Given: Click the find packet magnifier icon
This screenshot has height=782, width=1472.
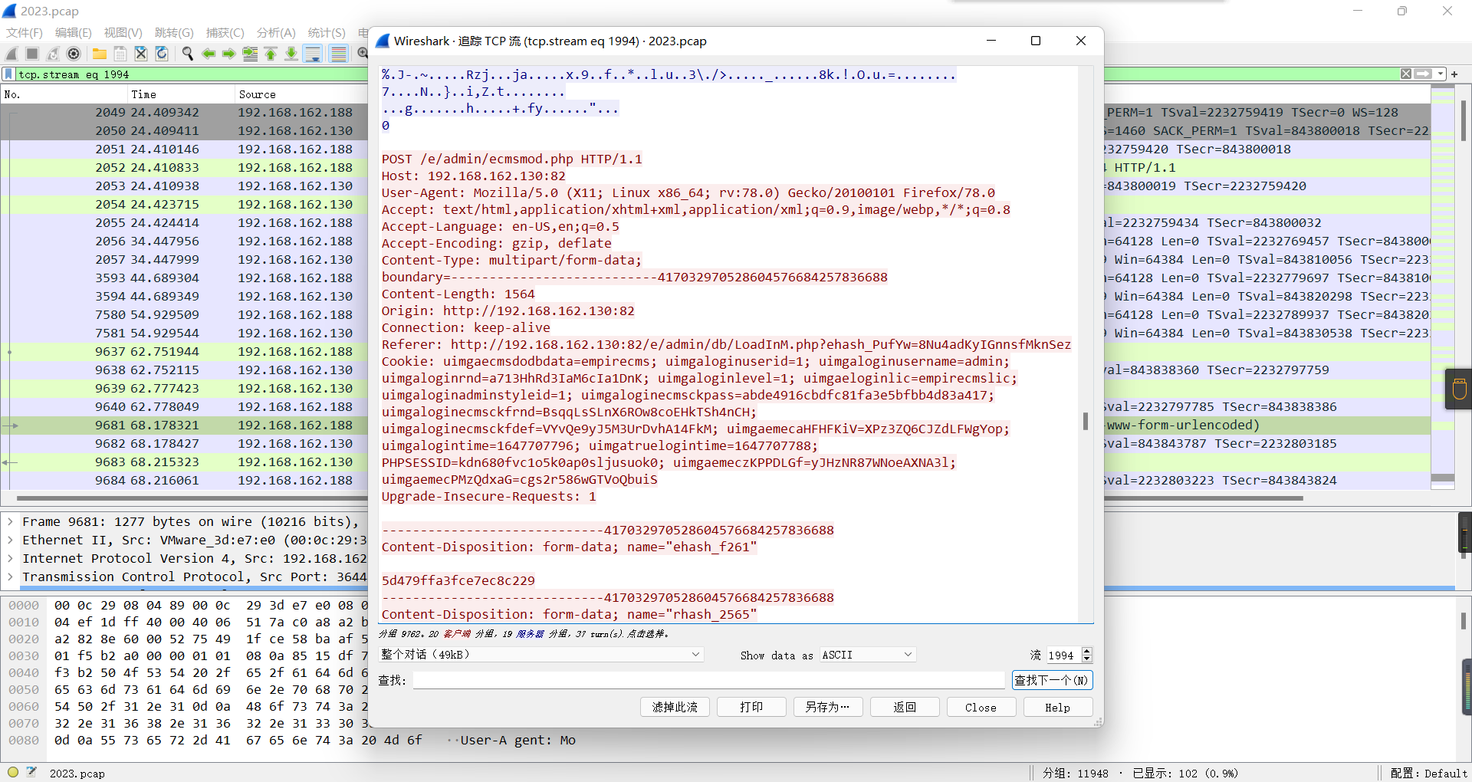Looking at the screenshot, I should pos(188,54).
